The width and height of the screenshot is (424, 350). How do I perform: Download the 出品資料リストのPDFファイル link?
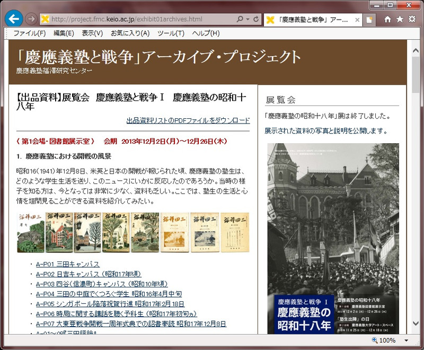pyautogui.click(x=188, y=120)
